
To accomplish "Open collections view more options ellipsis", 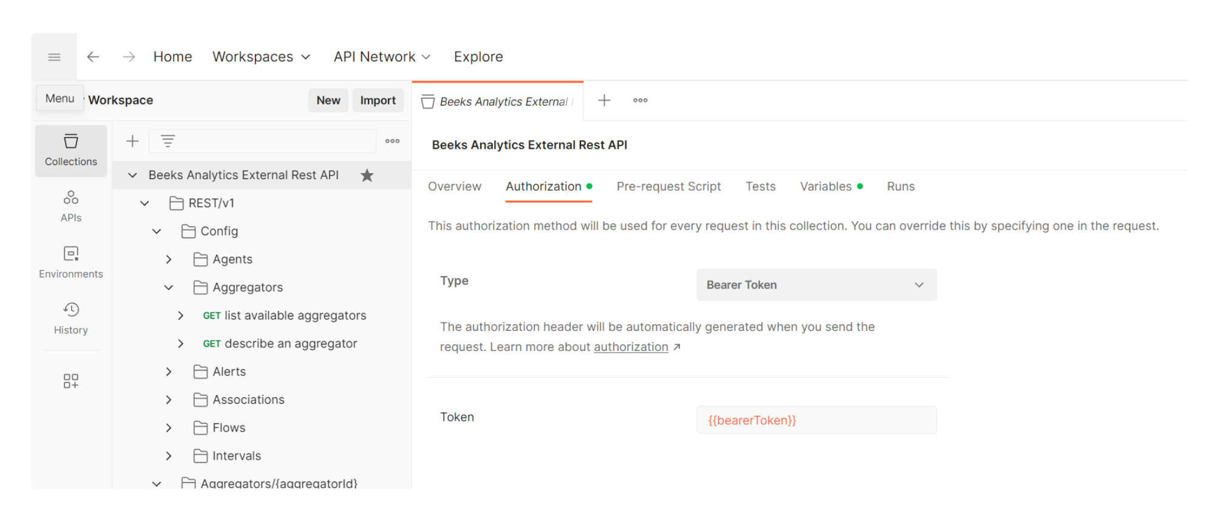I will 393,141.
